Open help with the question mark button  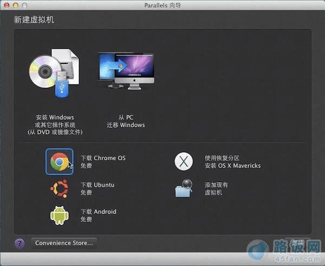click(19, 243)
